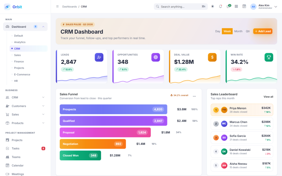Click the Tasks checkbox icon
282x176 pixels.
(x=7, y=148)
